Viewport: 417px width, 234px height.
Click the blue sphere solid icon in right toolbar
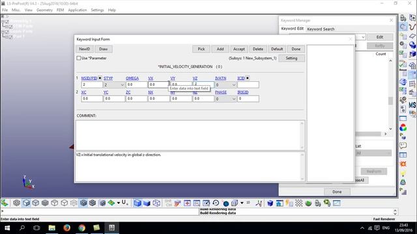click(x=412, y=45)
